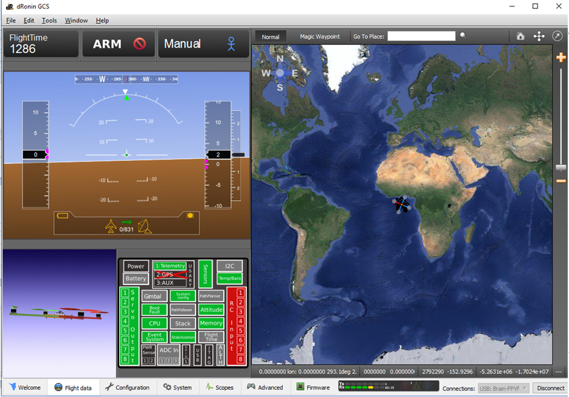Click the blue stick figure icon beside Manual
Viewport: 569px width, 397px height.
pyautogui.click(x=231, y=44)
